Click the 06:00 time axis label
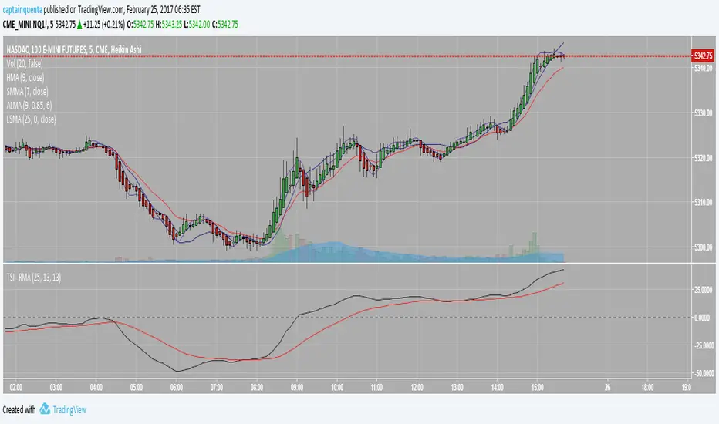Screen dimensions: 719x424 click(x=177, y=387)
